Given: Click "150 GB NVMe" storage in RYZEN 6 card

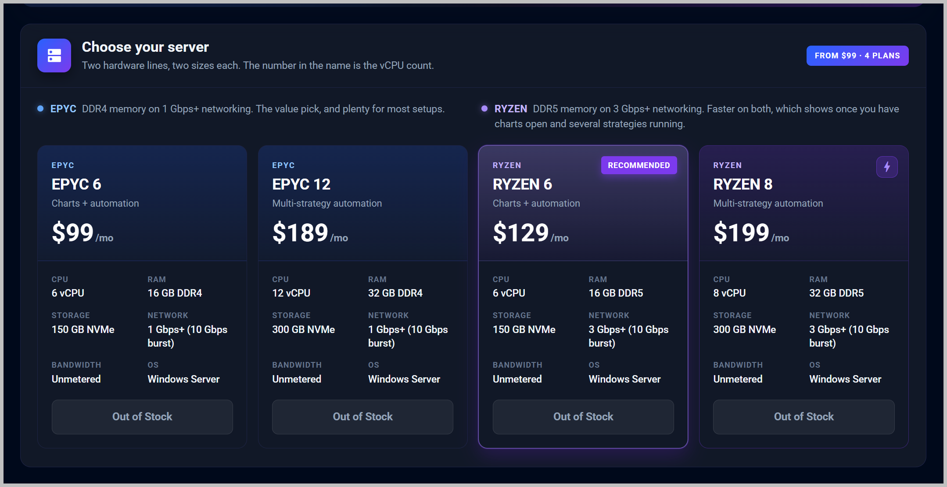Looking at the screenshot, I should tap(524, 329).
